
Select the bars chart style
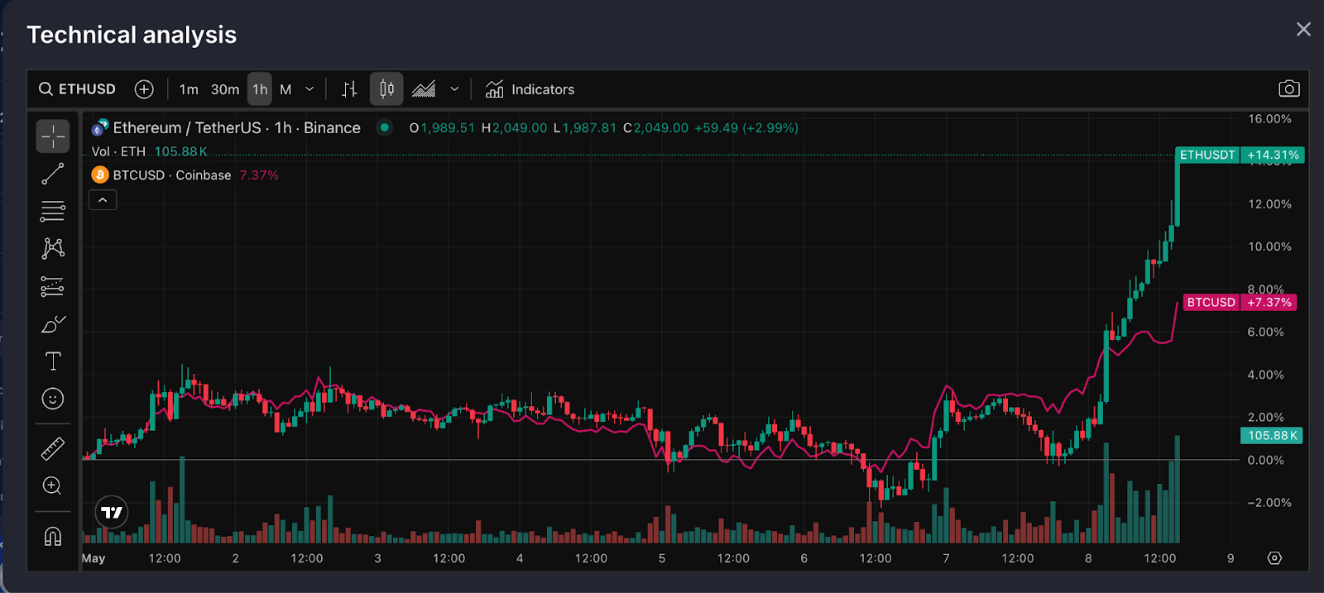tap(349, 89)
